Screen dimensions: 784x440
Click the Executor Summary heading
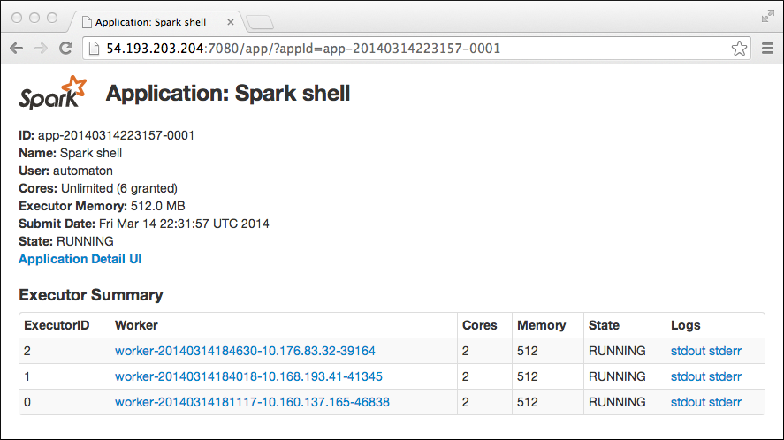tap(91, 295)
